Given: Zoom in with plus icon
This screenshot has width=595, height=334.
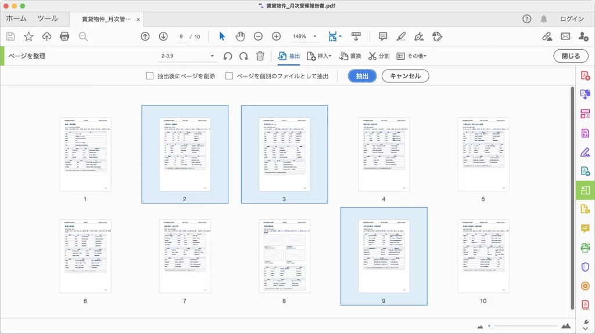Looking at the screenshot, I should [276, 37].
